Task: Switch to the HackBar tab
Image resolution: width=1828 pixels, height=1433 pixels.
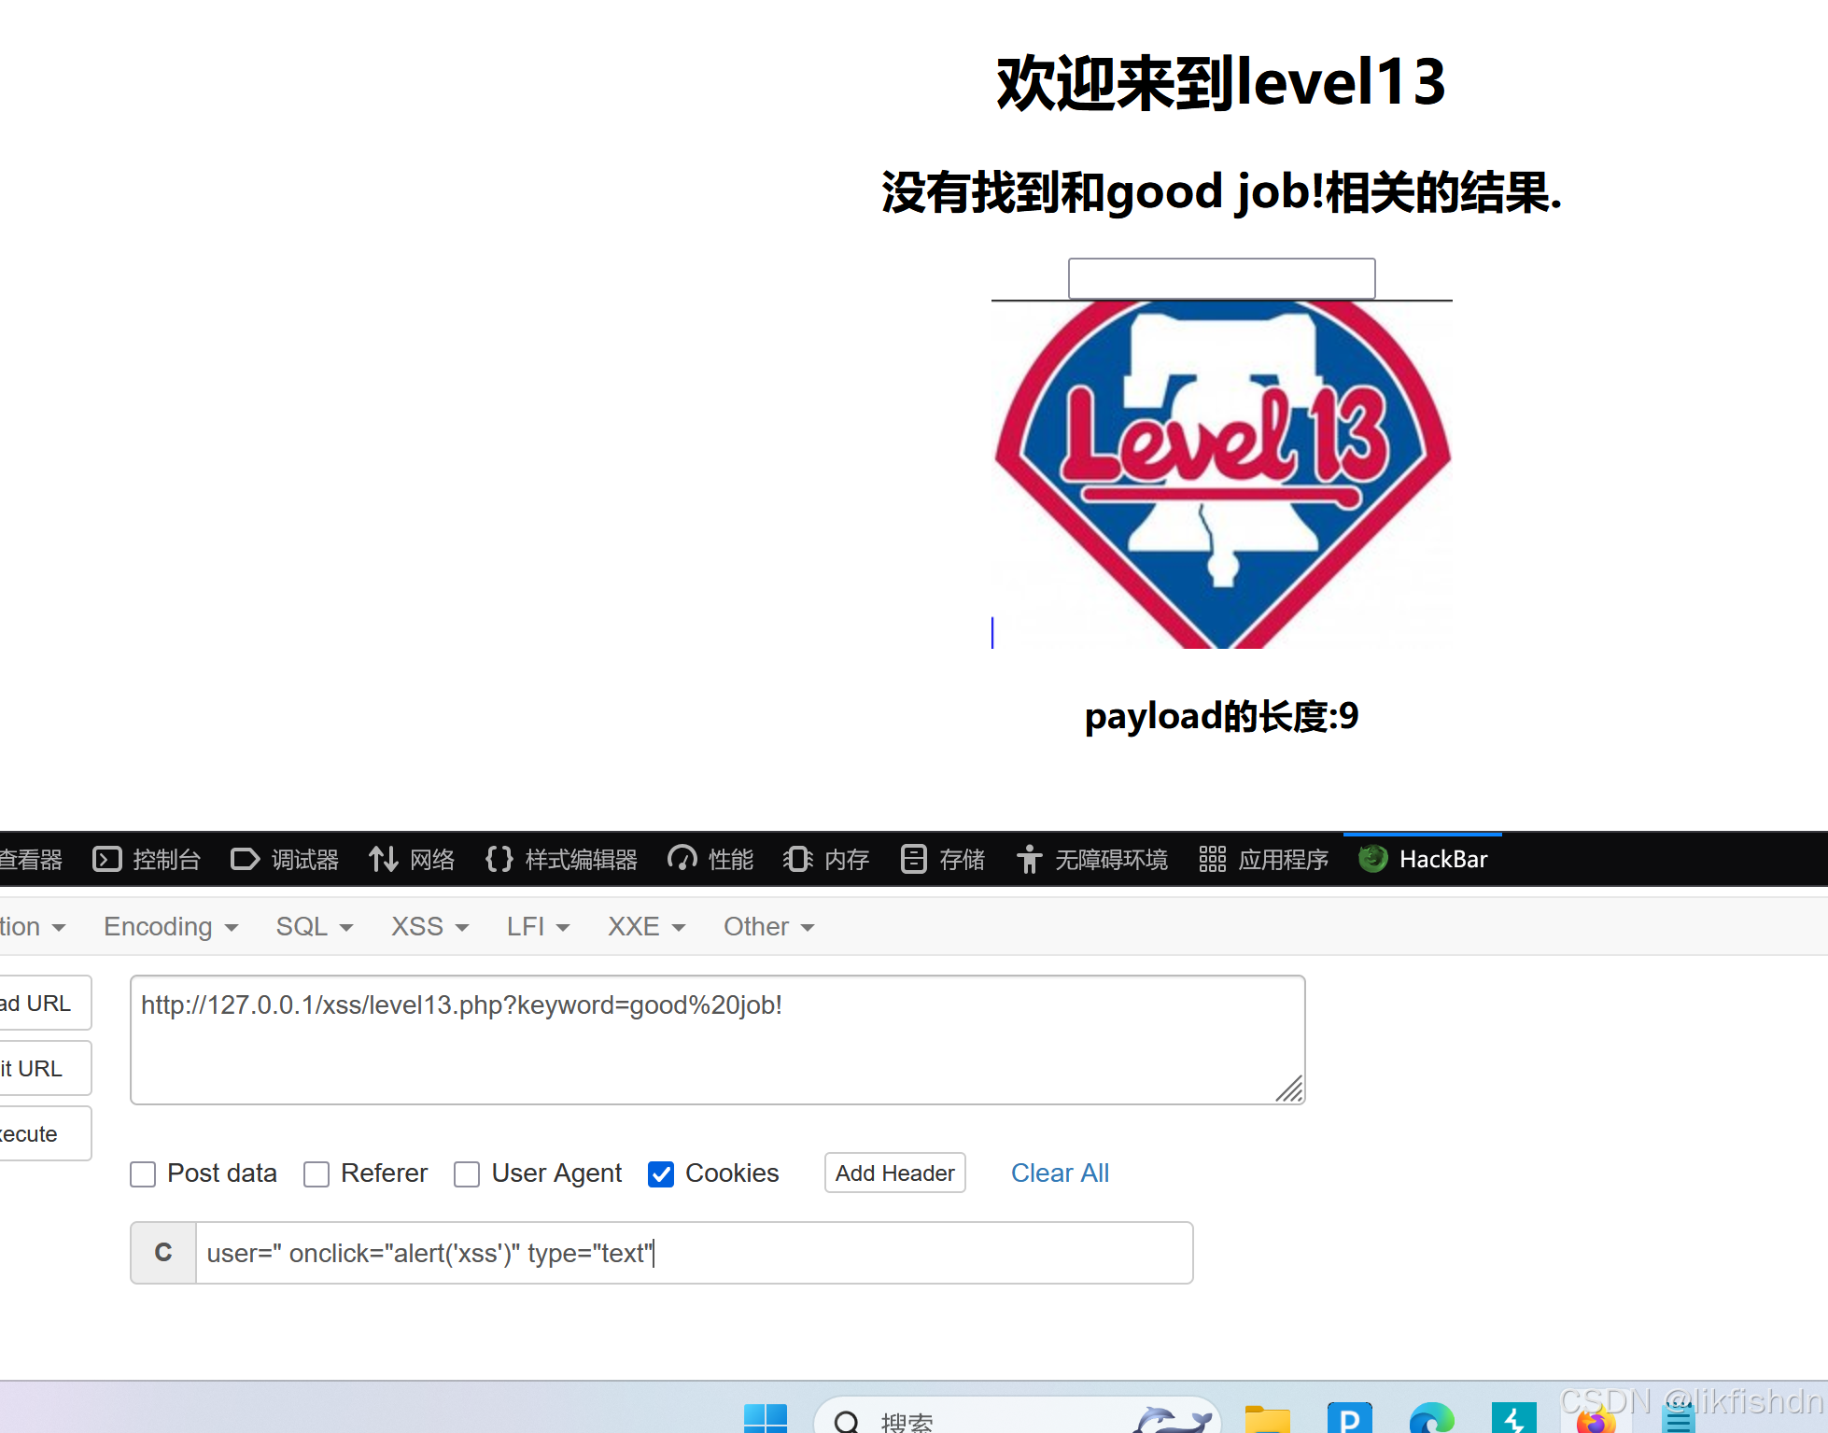Action: click(x=1423, y=859)
